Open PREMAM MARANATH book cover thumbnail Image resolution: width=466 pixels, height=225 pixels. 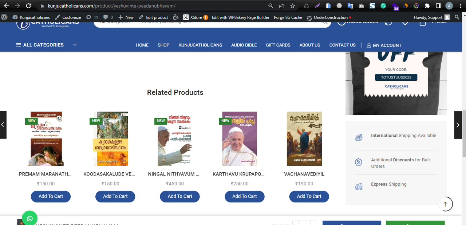(46, 138)
